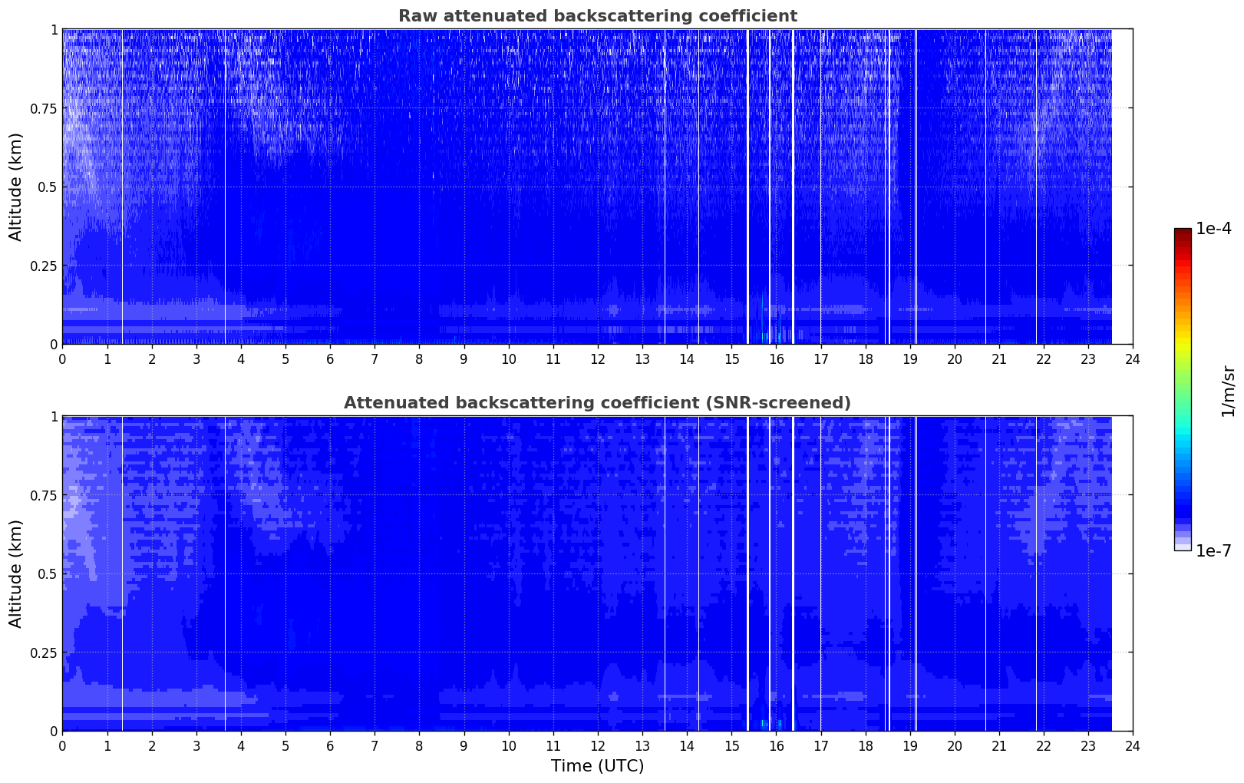Click the '18' time tick under the top plot
This screenshot has width=1244, height=783.
(865, 358)
